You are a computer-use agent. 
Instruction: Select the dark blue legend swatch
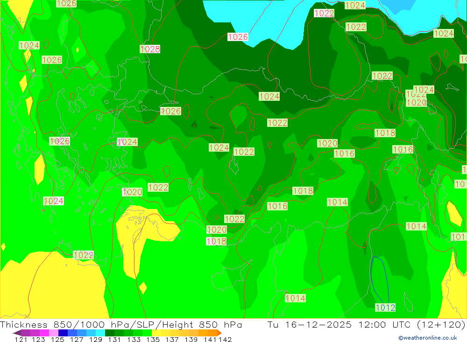tap(63, 333)
